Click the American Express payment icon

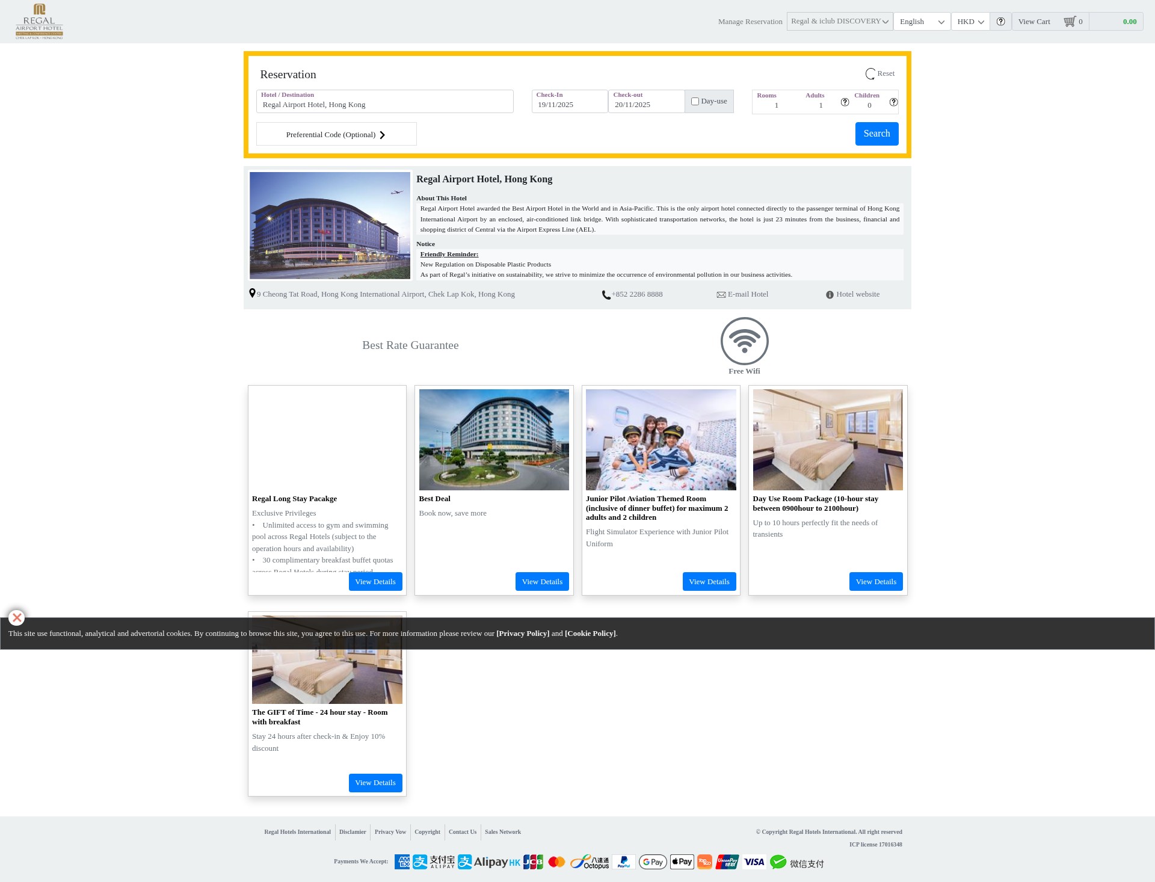tap(402, 862)
